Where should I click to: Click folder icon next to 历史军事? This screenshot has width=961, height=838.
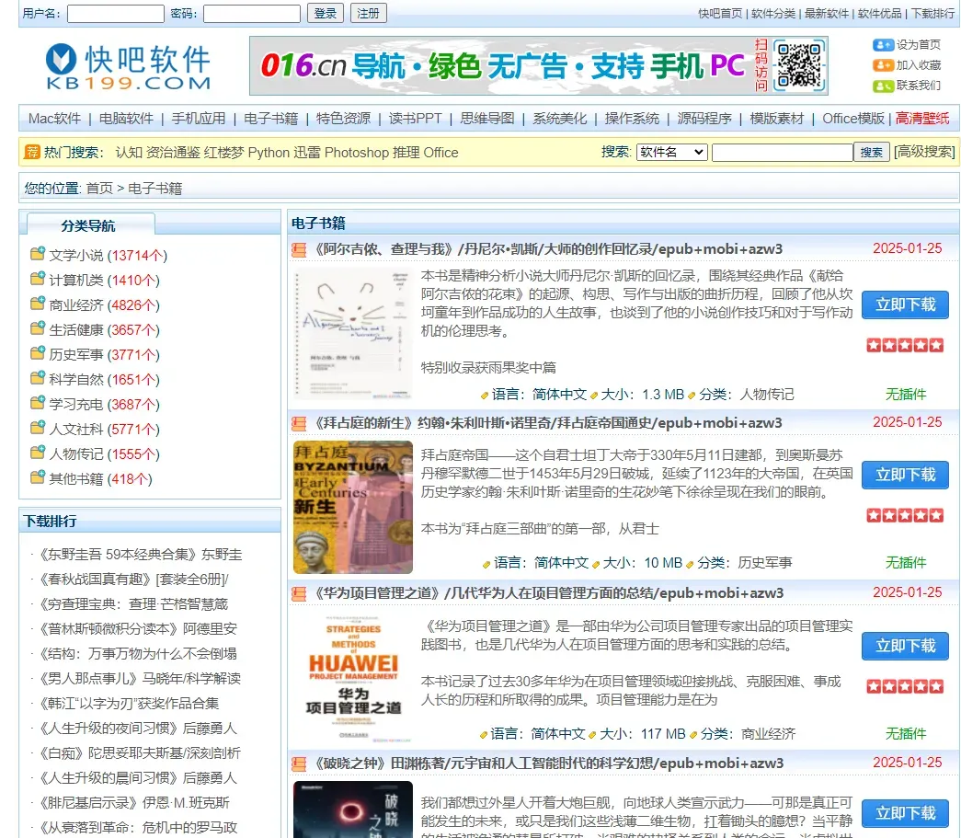coord(38,352)
